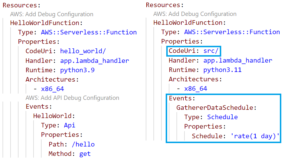Click the Method property key
283x161 pixels.
59,154
